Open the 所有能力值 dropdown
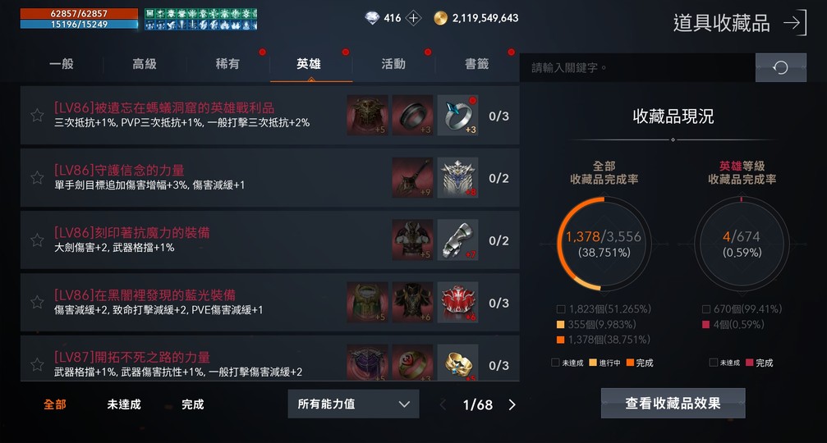Viewport: 827px width, 443px height. [353, 404]
